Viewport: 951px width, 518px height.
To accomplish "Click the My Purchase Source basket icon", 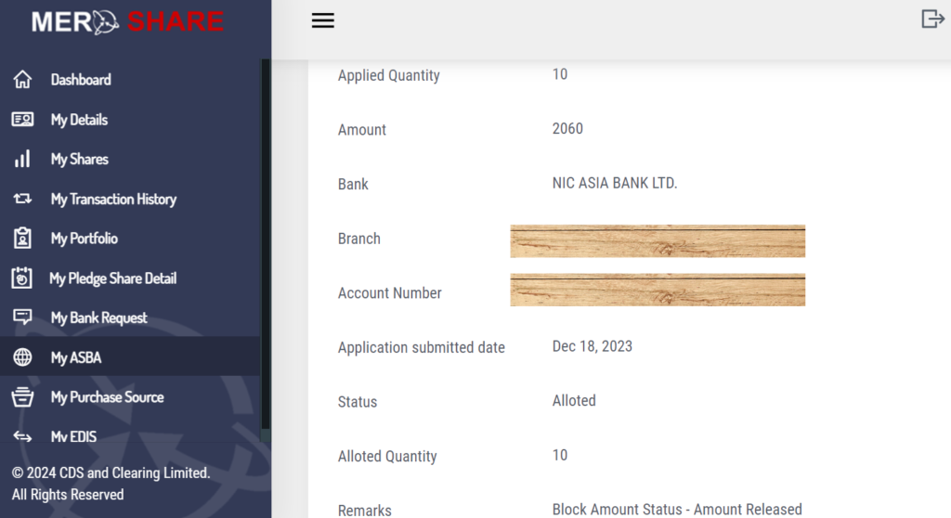I will pyautogui.click(x=22, y=397).
